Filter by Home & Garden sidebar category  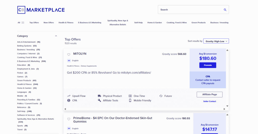(27, 88)
